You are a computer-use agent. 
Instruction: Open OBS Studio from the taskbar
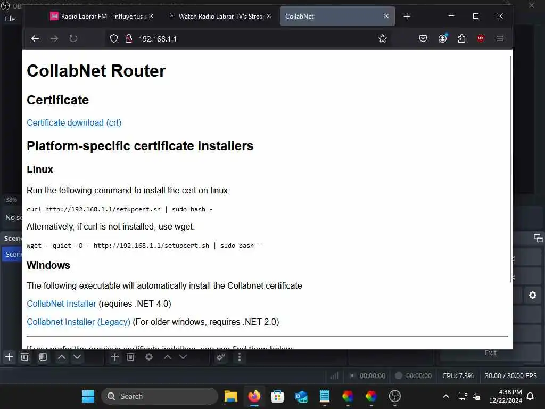[x=394, y=396]
